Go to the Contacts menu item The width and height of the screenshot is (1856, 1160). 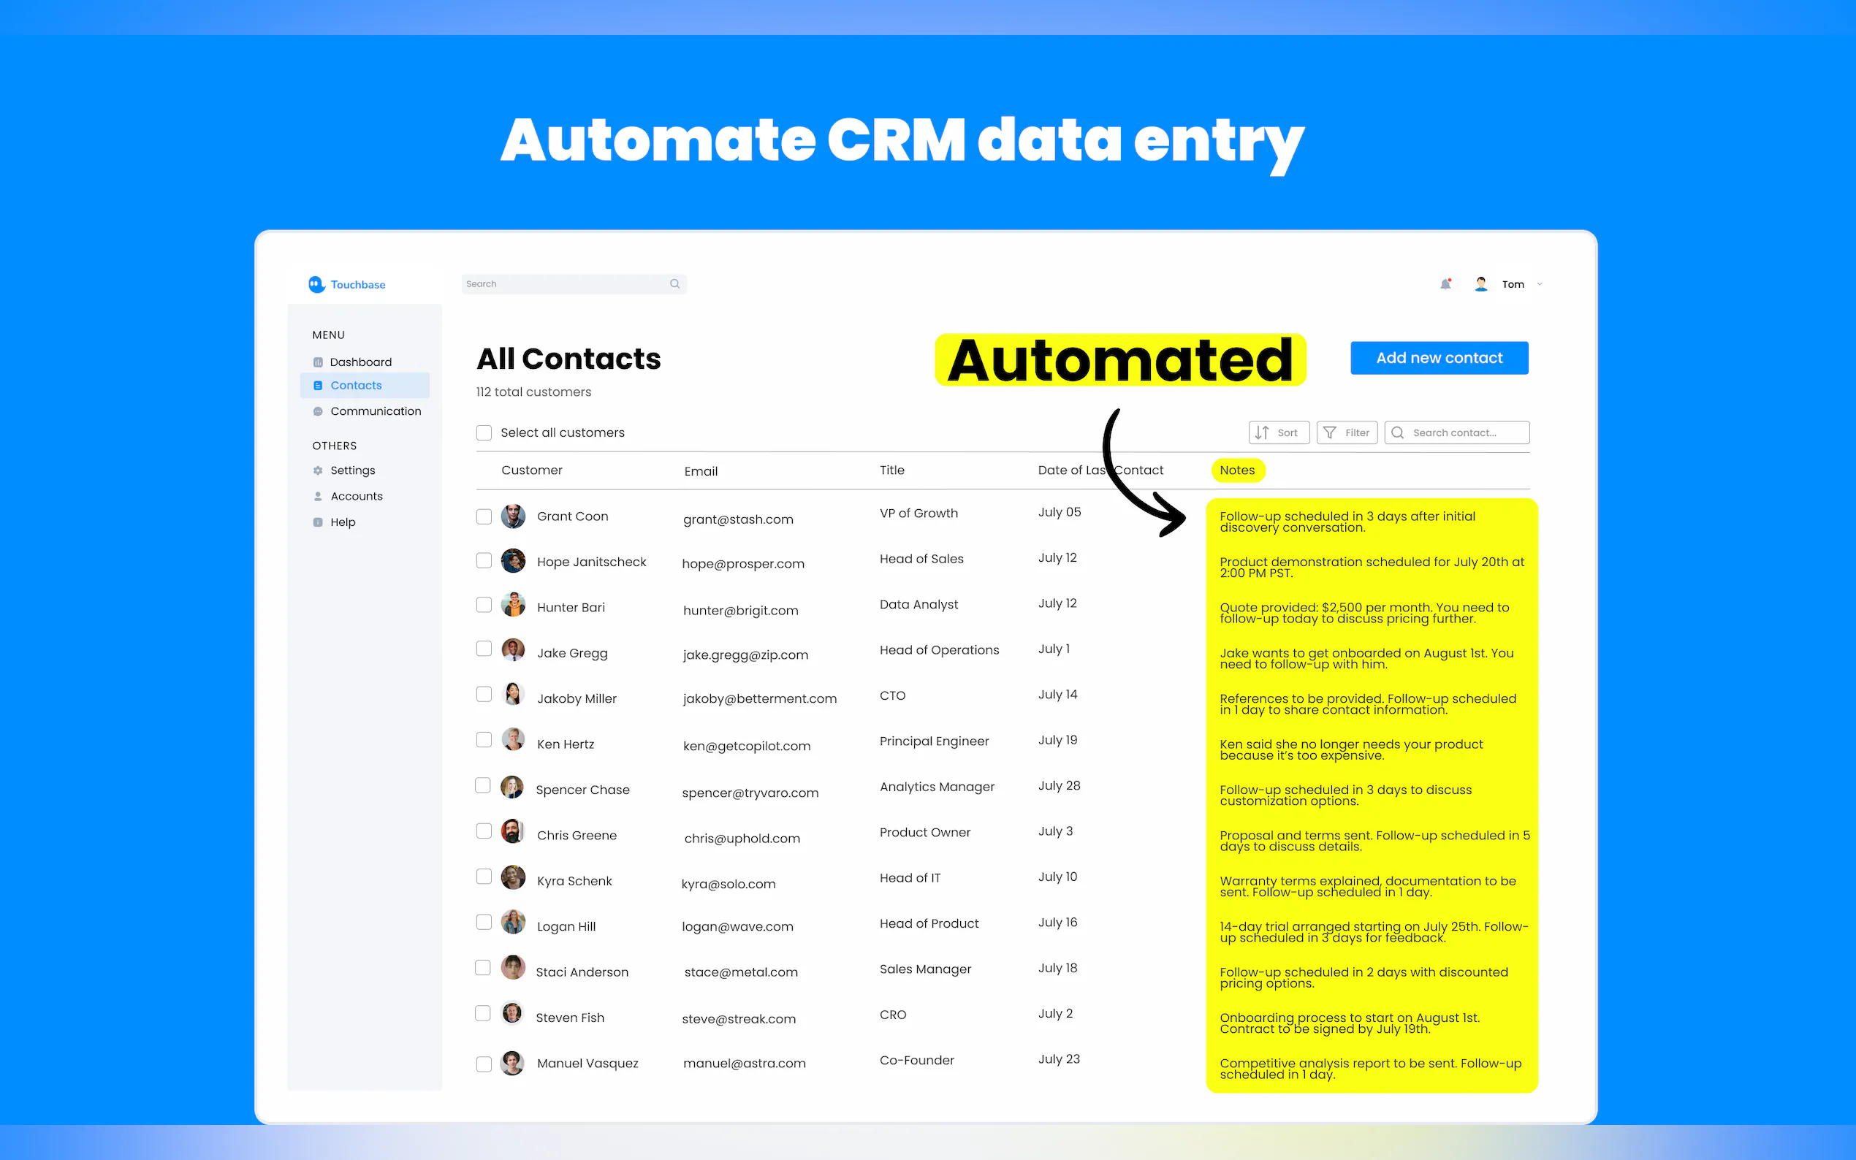(x=356, y=385)
